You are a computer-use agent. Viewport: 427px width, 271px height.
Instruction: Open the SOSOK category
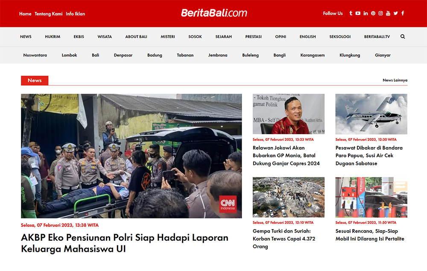(x=195, y=36)
